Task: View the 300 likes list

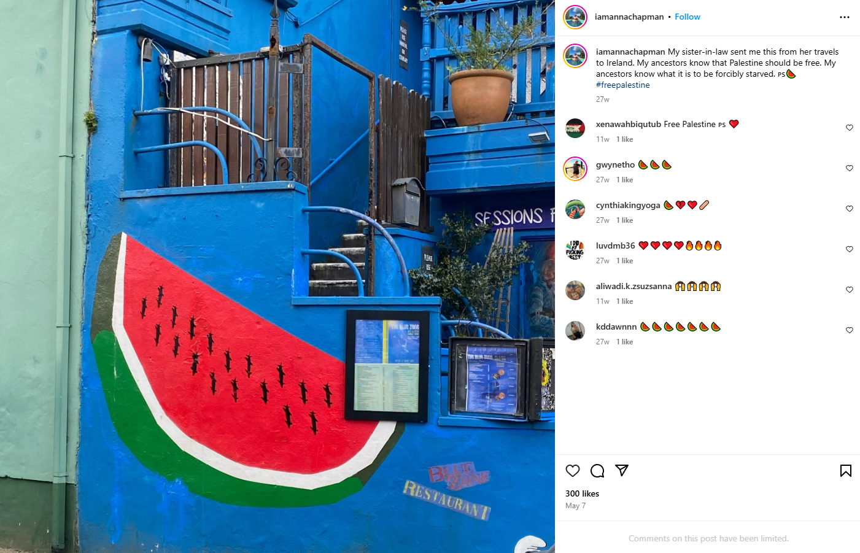Action: (x=582, y=493)
